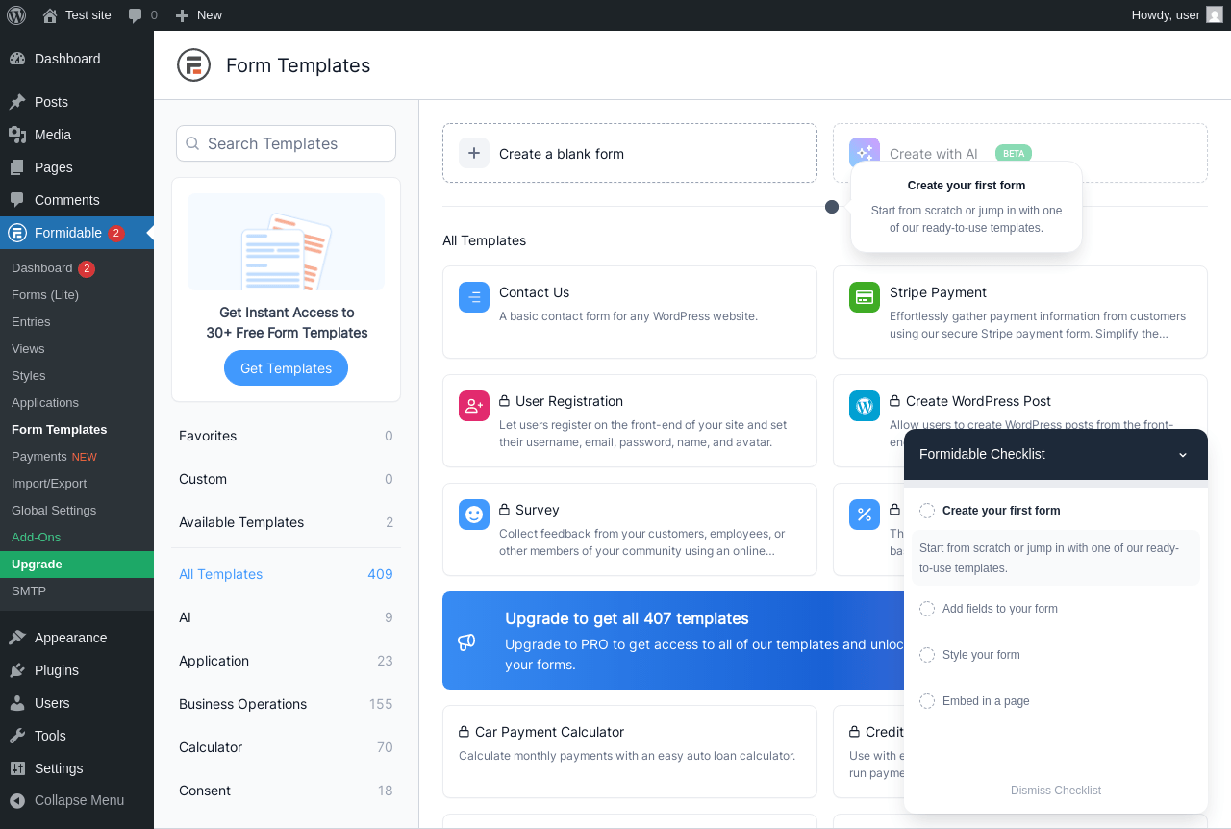
Task: Click the User Registration template icon
Action: tap(474, 406)
